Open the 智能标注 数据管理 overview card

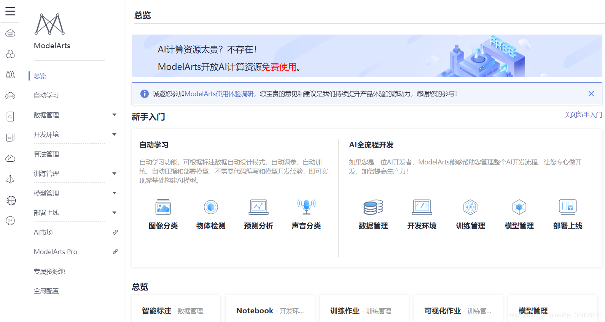click(176, 308)
